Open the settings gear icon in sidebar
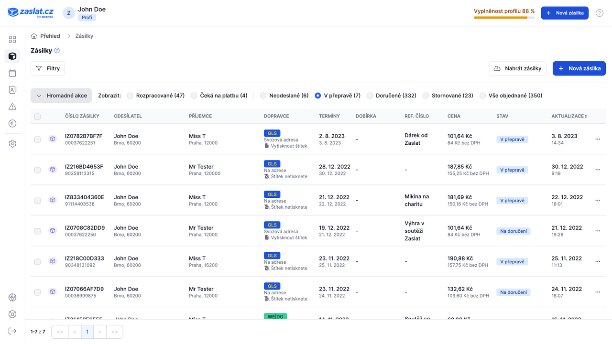Image resolution: width=612 pixels, height=344 pixels. point(12,144)
